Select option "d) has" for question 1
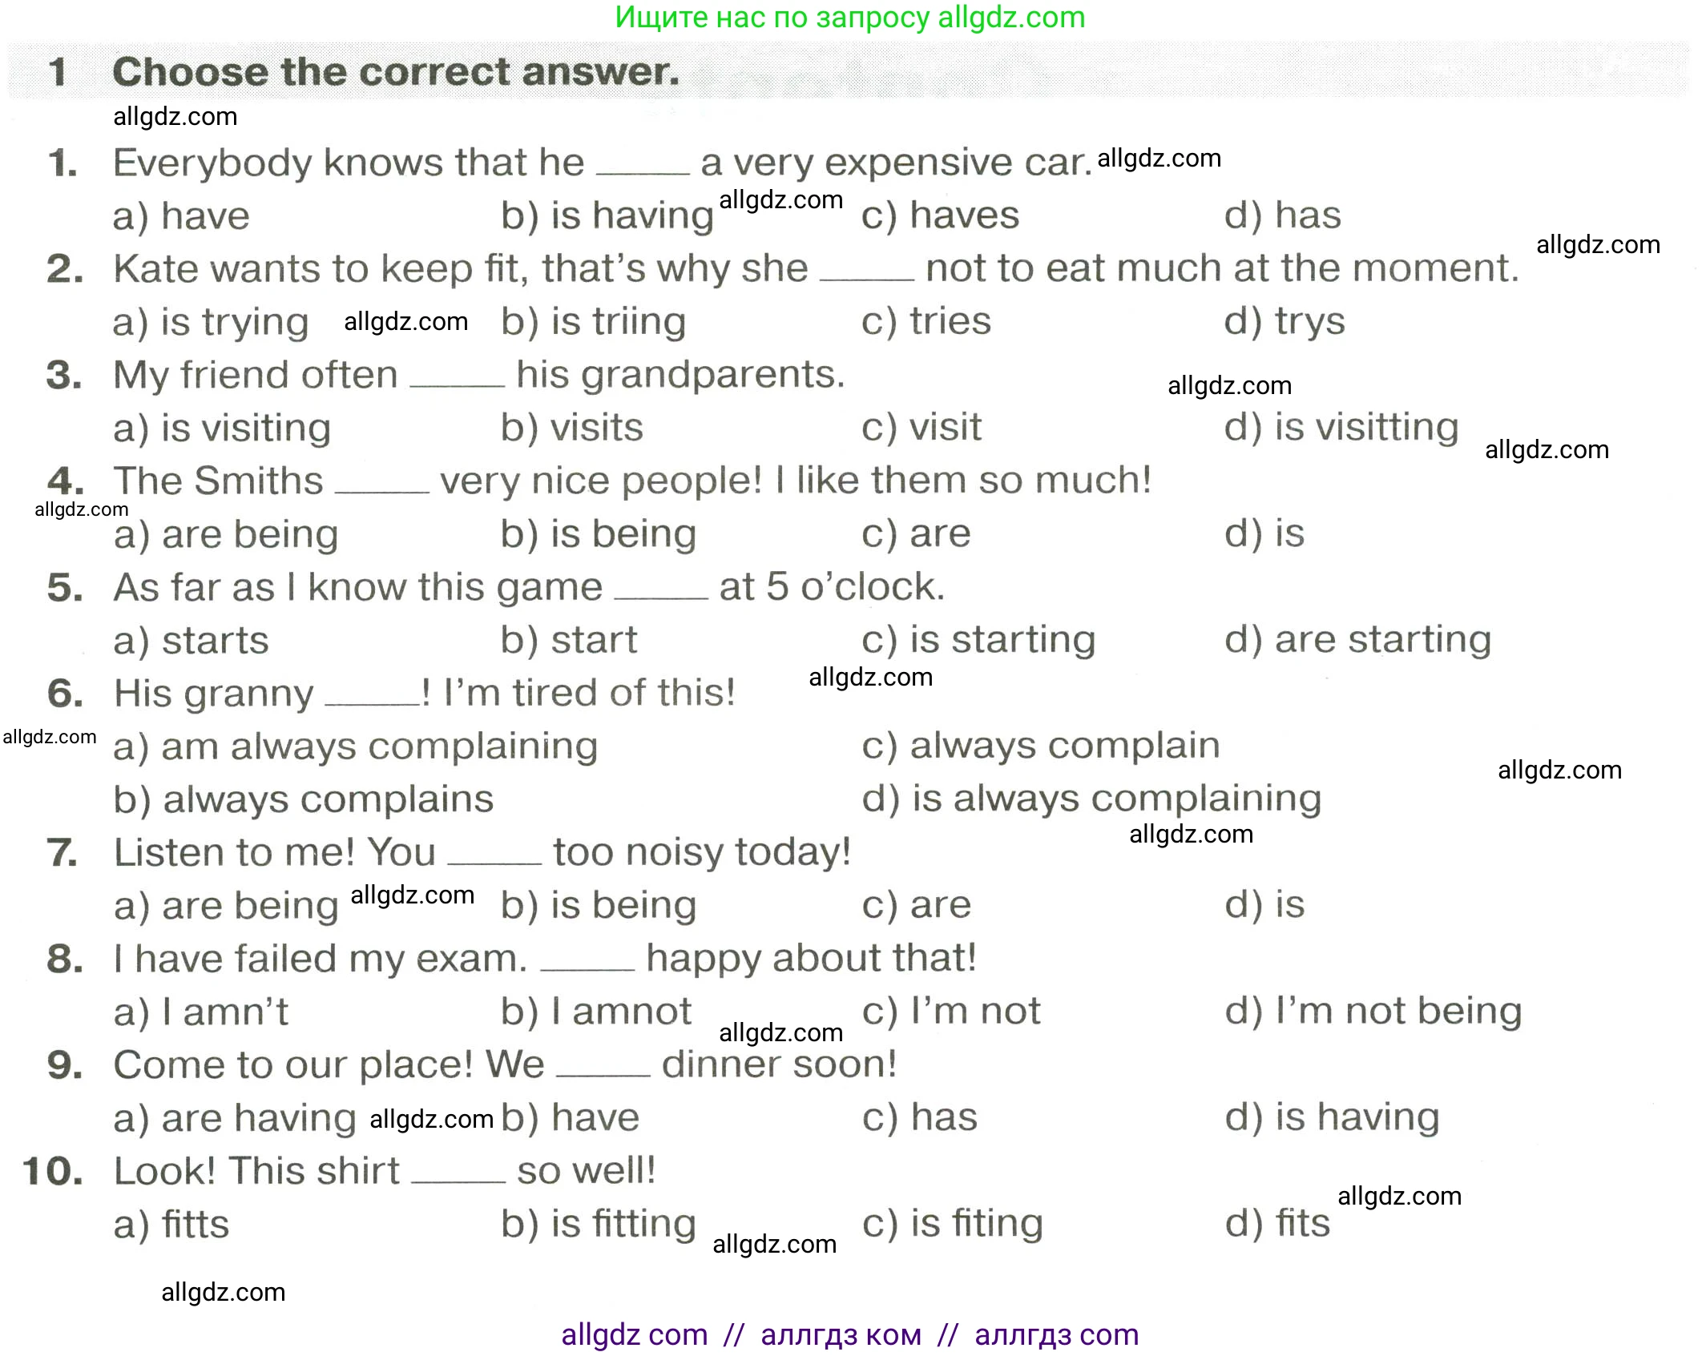The height and width of the screenshot is (1356, 1702). 1282,215
